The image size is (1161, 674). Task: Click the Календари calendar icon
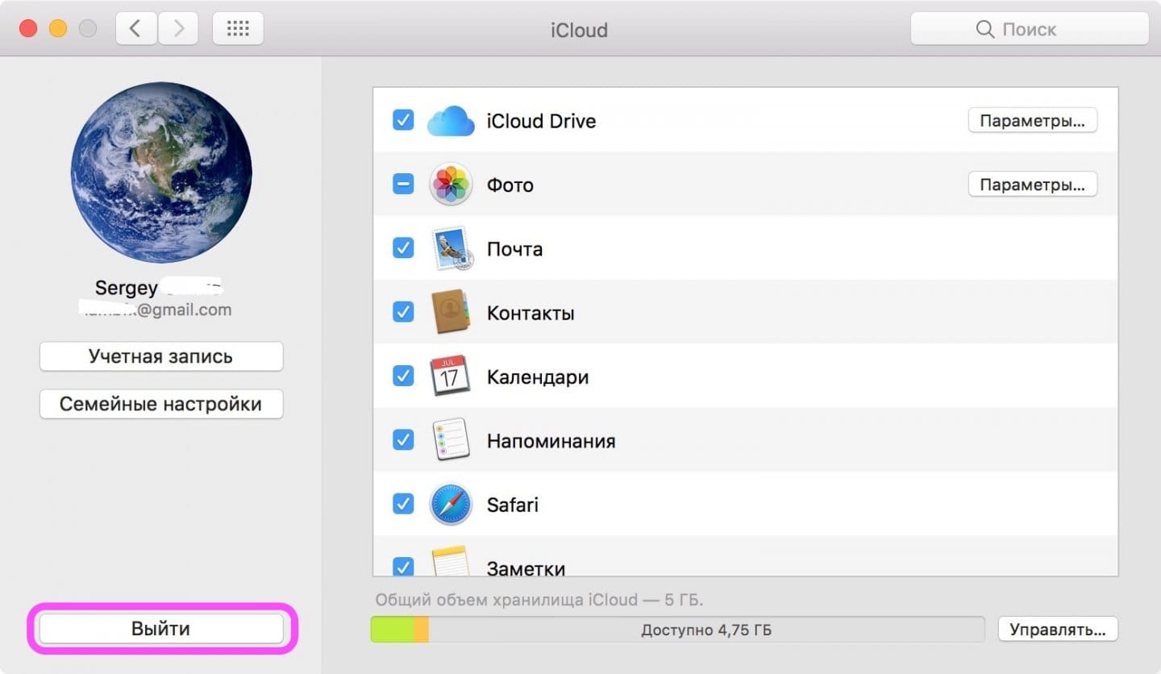click(450, 377)
